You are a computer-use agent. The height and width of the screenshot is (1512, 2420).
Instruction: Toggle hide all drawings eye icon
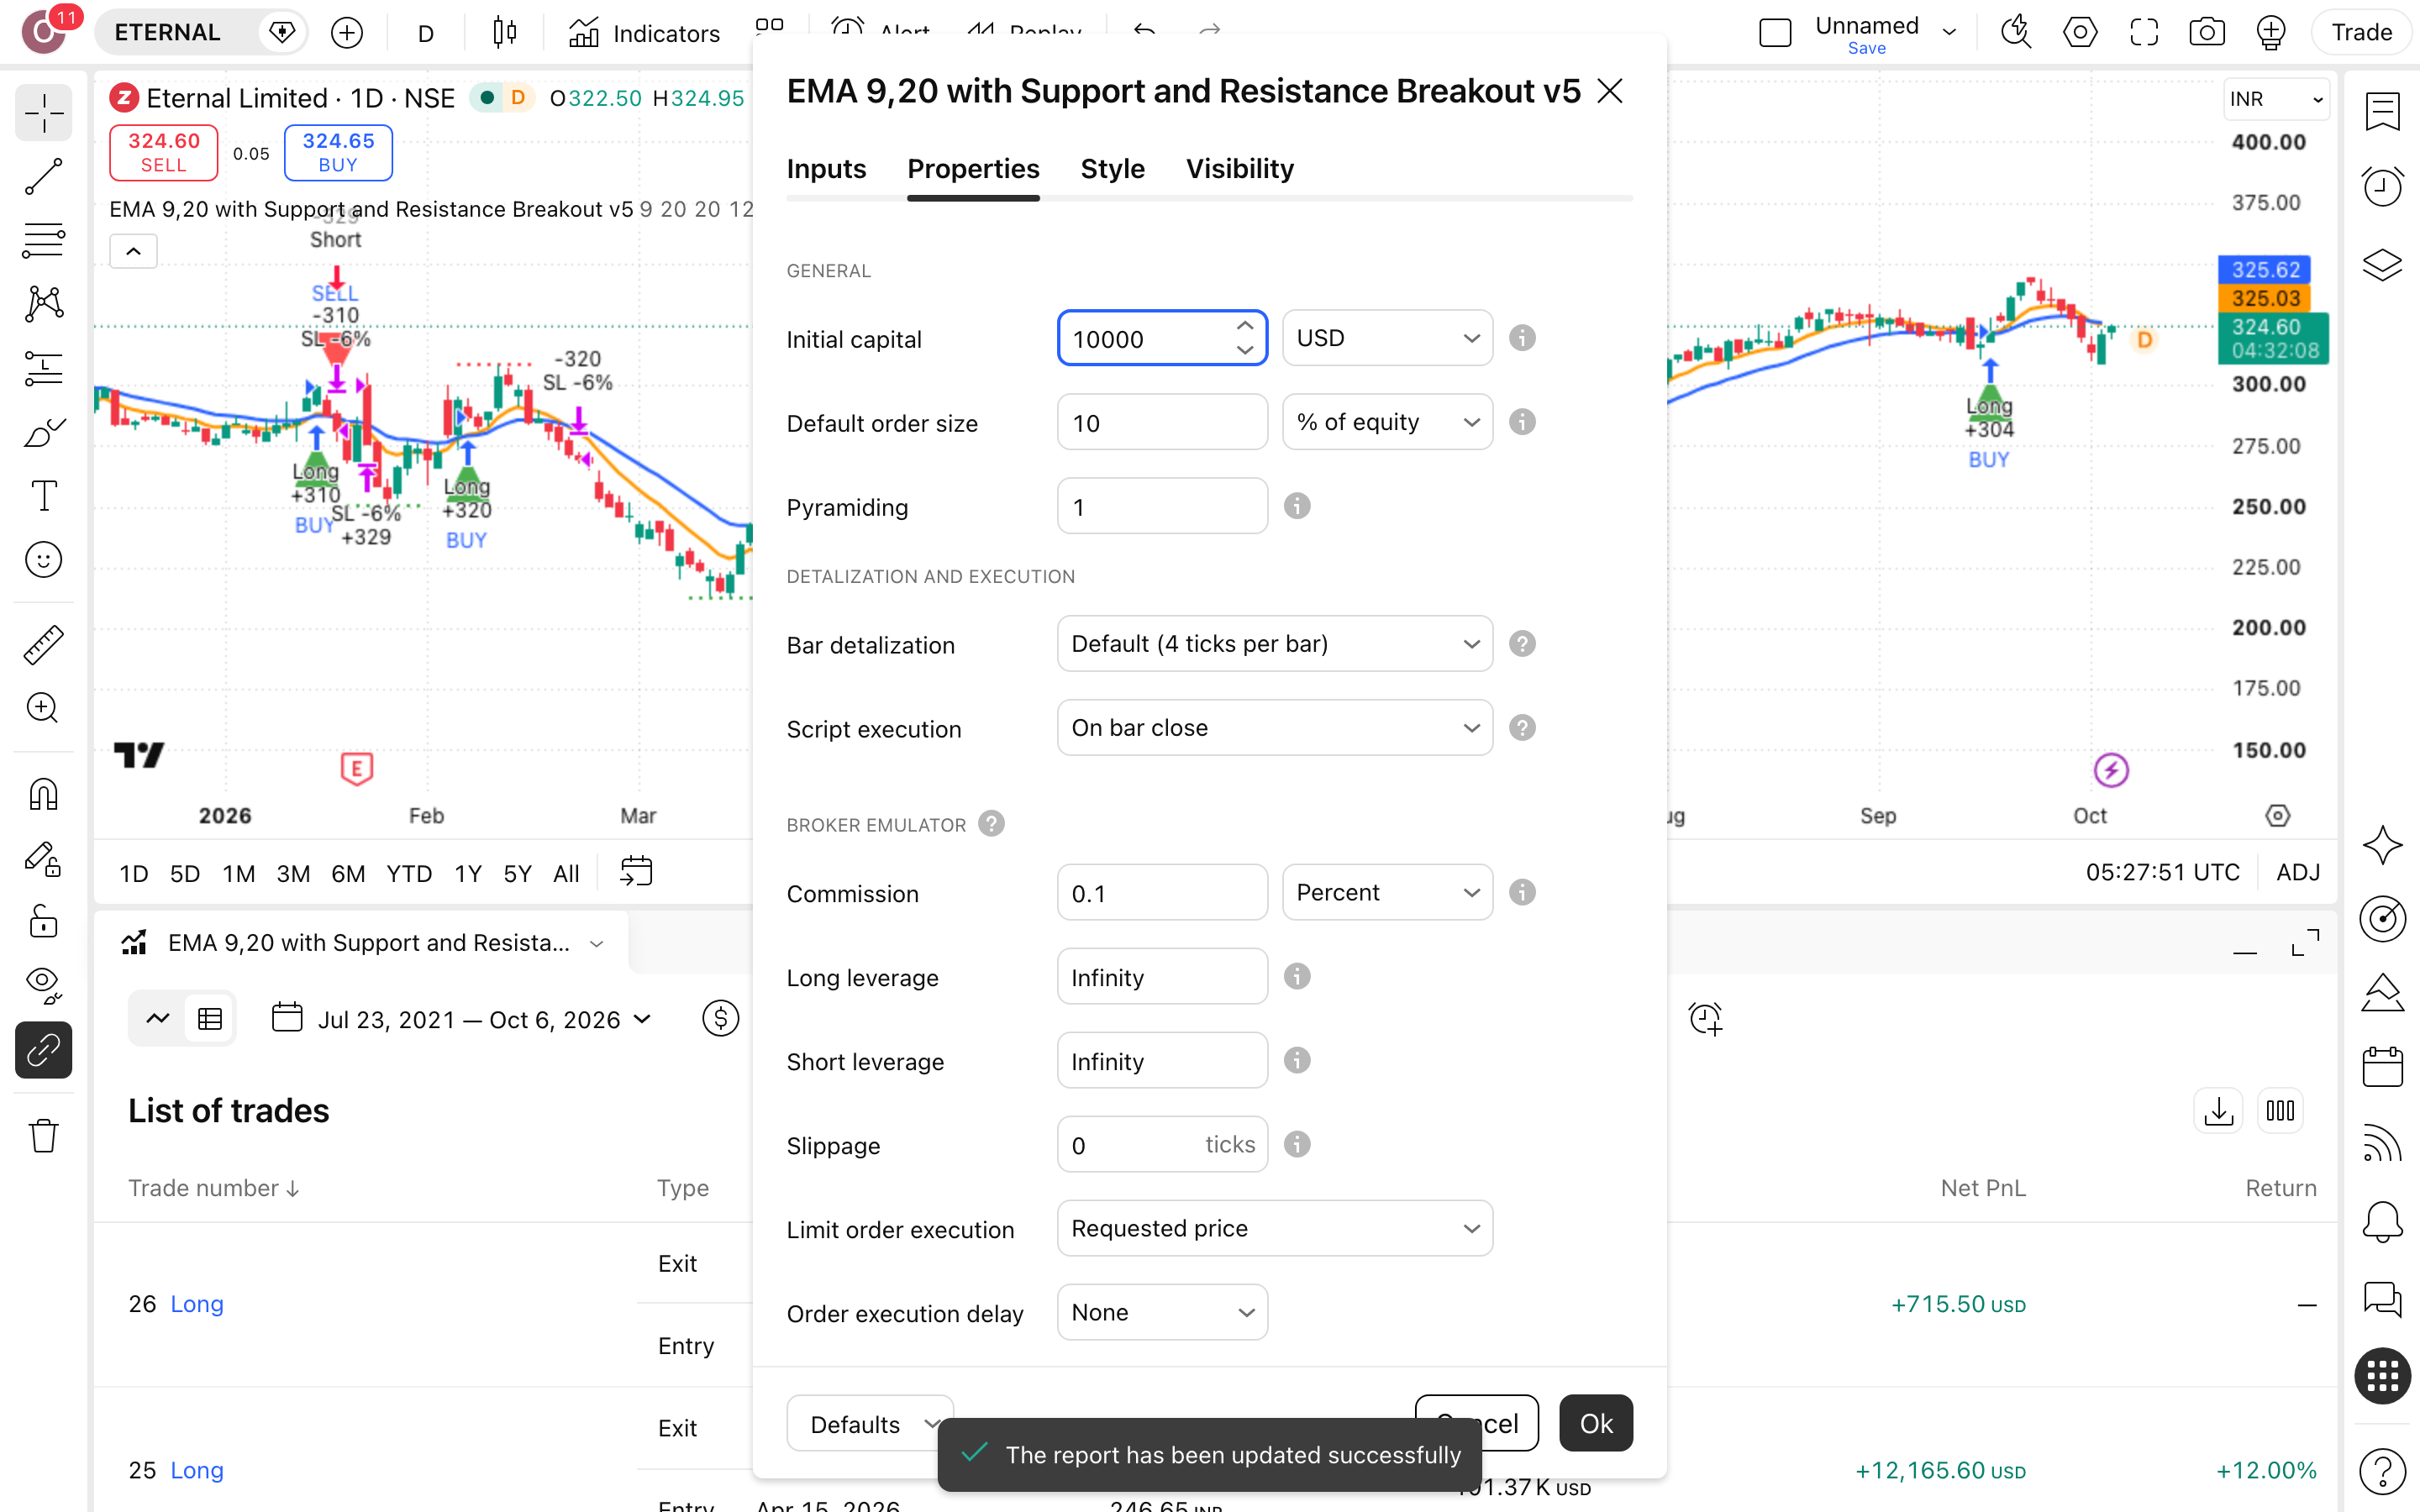click(x=43, y=985)
